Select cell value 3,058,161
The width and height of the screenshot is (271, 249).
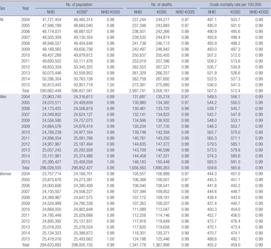click(161, 91)
